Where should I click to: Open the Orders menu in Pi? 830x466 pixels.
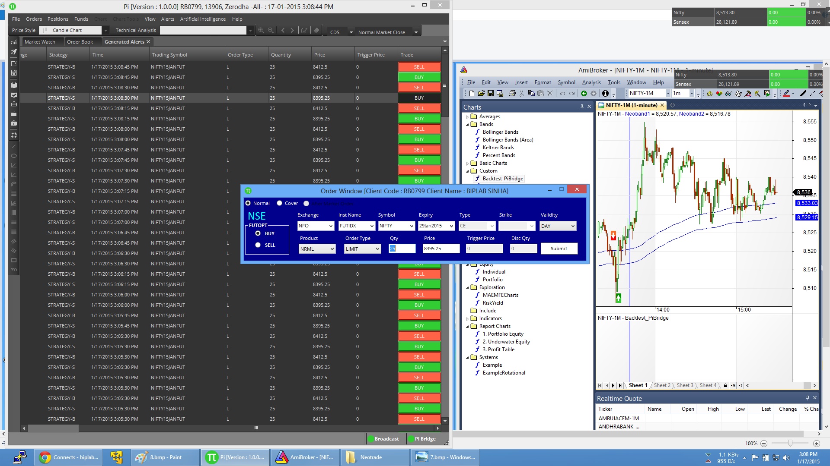pyautogui.click(x=33, y=19)
